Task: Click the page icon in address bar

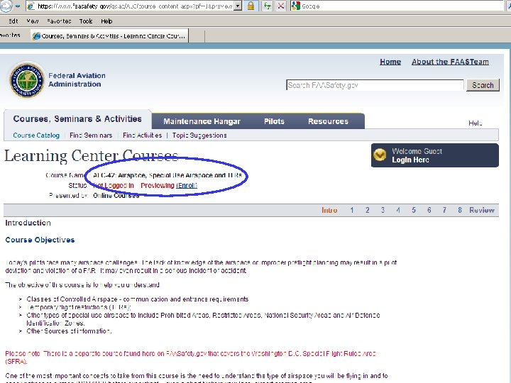Action: pos(31,6)
